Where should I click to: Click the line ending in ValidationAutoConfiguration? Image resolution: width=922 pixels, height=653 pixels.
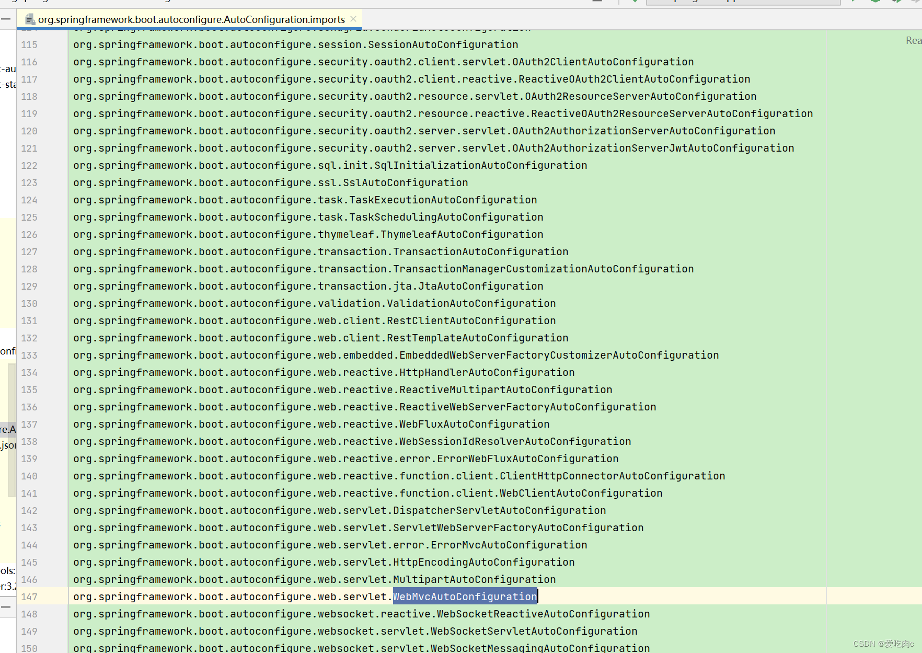tap(315, 303)
